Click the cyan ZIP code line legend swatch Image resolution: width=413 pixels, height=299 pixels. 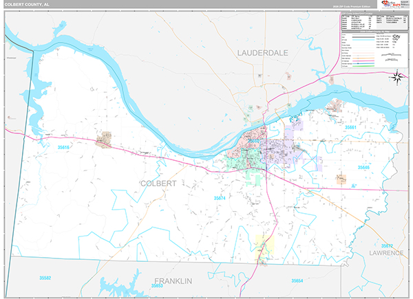(x=363, y=40)
